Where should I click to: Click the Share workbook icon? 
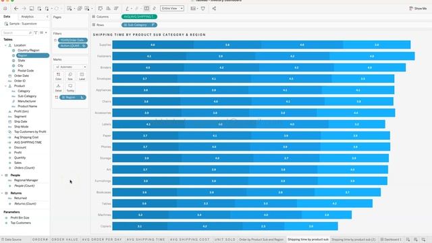(x=214, y=9)
